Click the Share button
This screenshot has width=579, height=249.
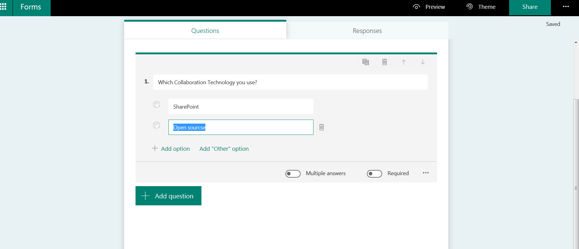pyautogui.click(x=530, y=7)
